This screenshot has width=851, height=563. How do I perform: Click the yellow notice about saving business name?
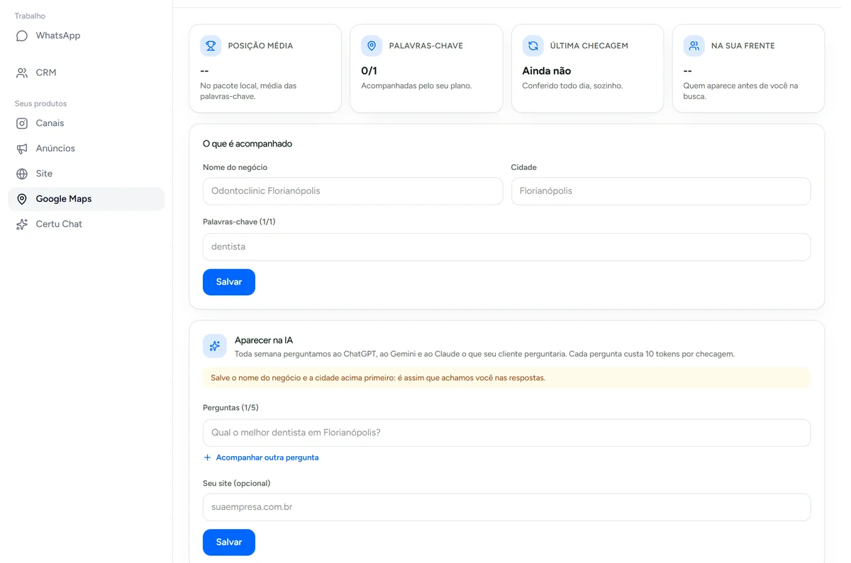point(506,378)
